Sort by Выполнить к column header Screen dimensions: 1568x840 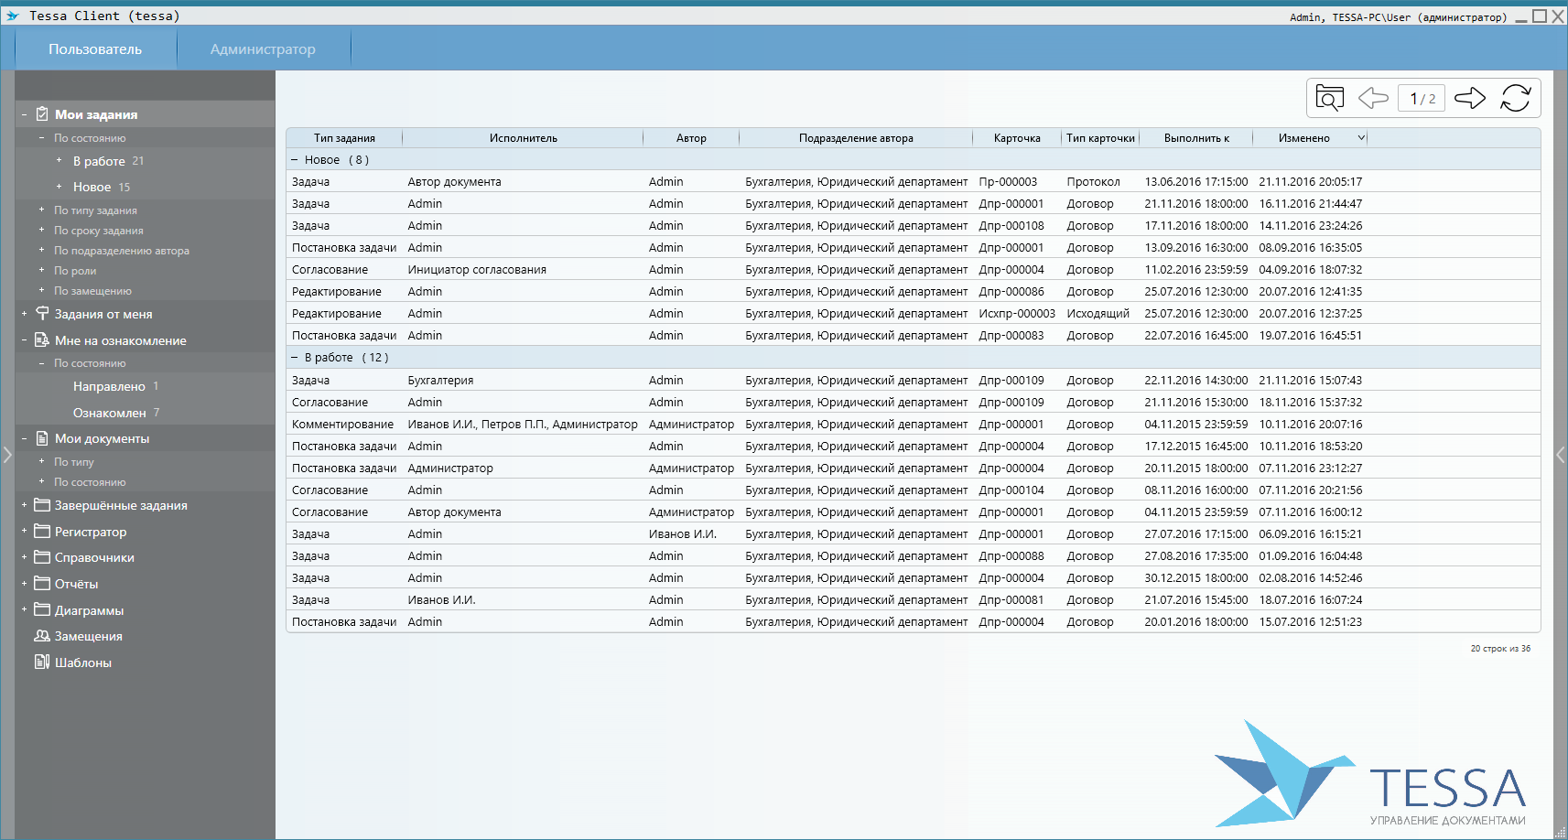pyautogui.click(x=1196, y=138)
